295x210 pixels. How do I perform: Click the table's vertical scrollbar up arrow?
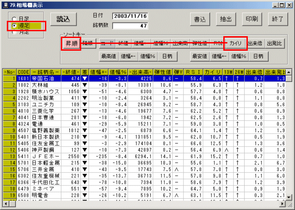coord(289,72)
